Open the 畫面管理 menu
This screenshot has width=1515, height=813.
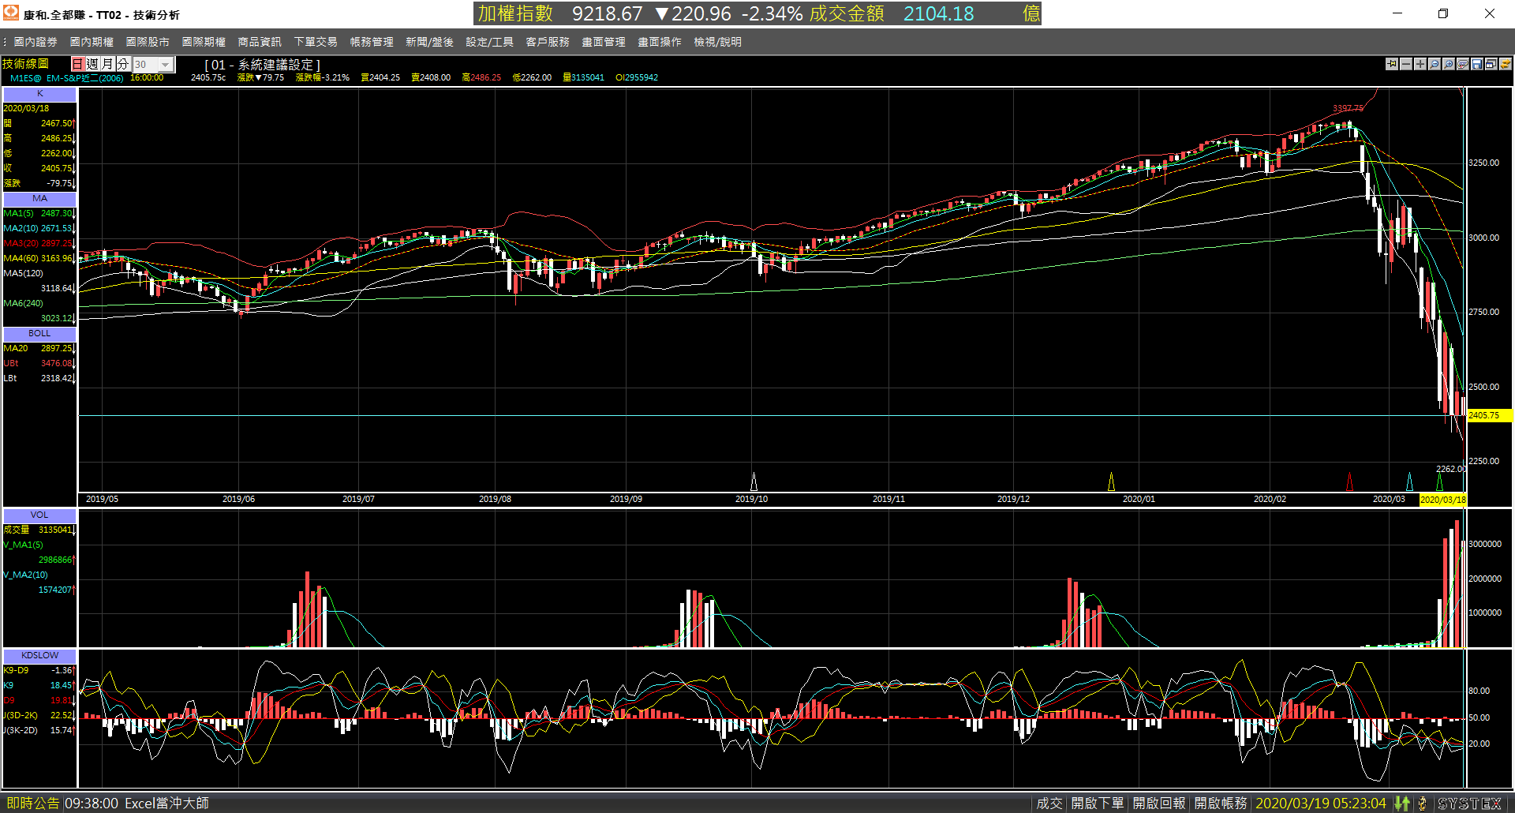click(x=604, y=42)
